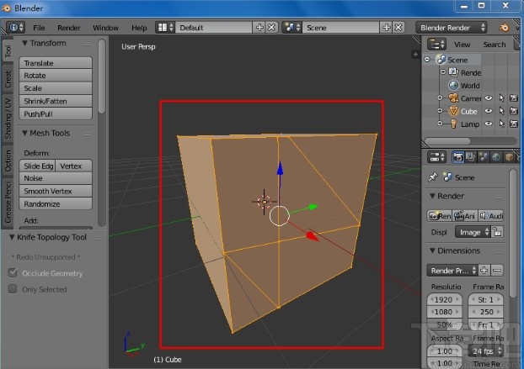Select the Render Layers properties icon
This screenshot has height=369, width=524.
point(471,156)
